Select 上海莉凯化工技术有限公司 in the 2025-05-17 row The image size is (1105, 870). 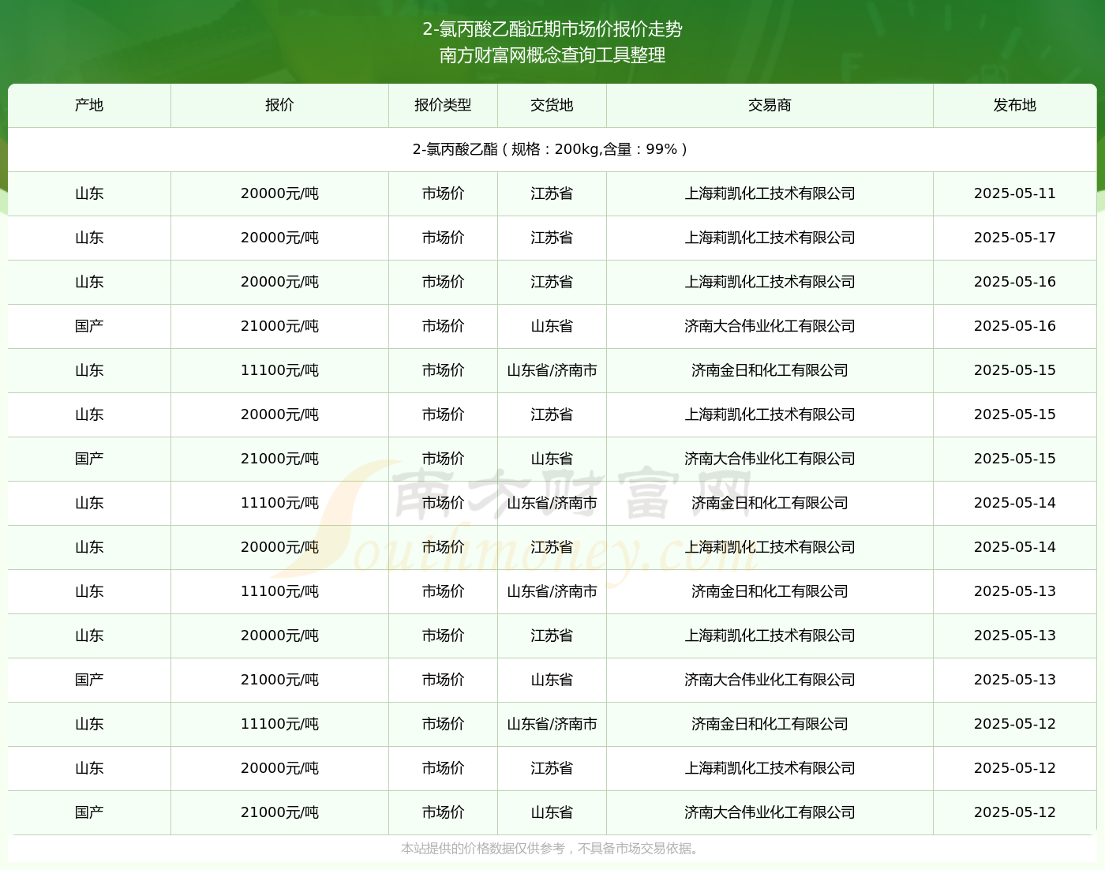[x=770, y=238]
